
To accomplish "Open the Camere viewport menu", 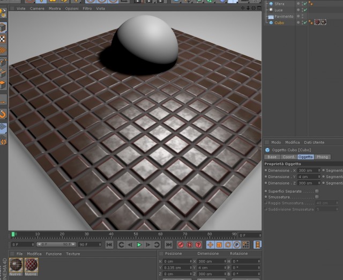I will point(37,9).
